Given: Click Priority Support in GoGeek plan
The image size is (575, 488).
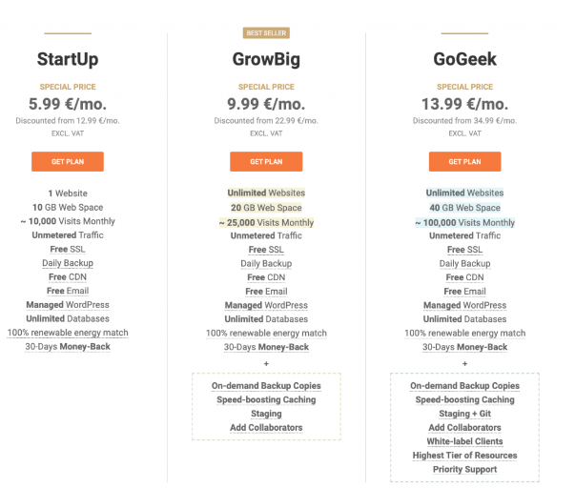Looking at the screenshot, I should (465, 469).
